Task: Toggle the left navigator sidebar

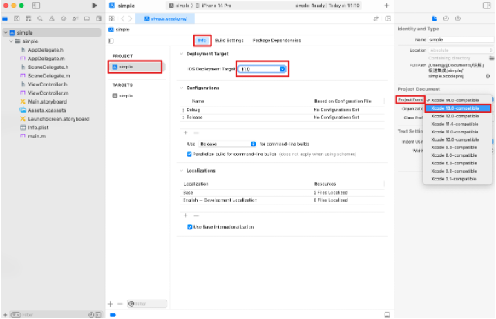Action: point(36,6)
